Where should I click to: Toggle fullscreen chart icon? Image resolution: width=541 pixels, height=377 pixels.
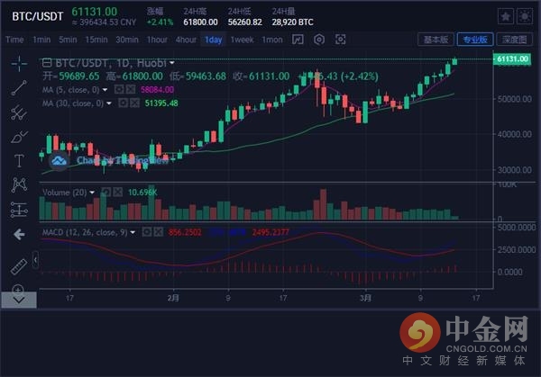click(x=340, y=40)
